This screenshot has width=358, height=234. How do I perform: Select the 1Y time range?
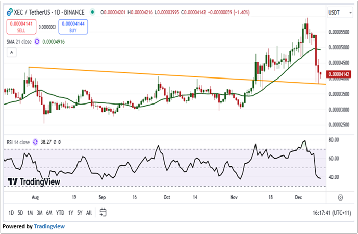pos(71,213)
